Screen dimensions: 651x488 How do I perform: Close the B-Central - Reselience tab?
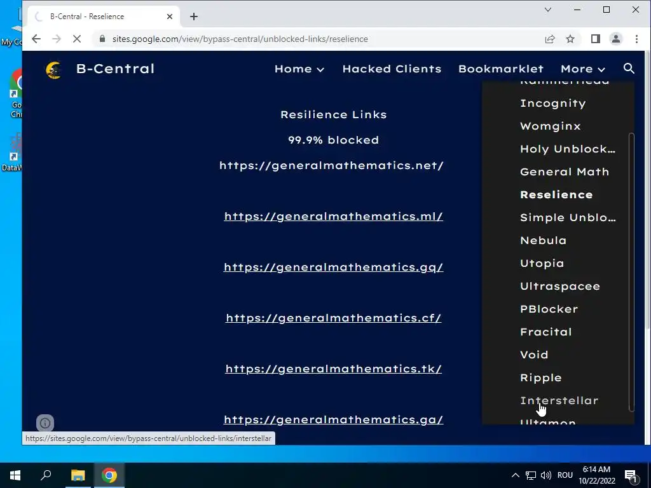pyautogui.click(x=169, y=17)
